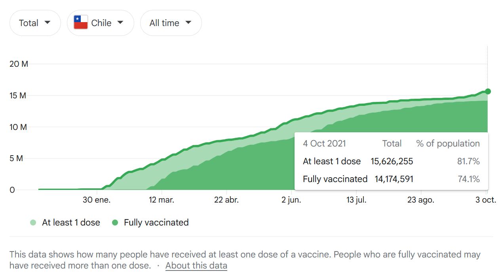Click the Chile flag icon
Viewport: 504px width, 278px height.
point(81,23)
